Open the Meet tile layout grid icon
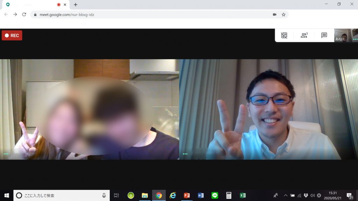Screen dimensions: 358x201 point(284,35)
